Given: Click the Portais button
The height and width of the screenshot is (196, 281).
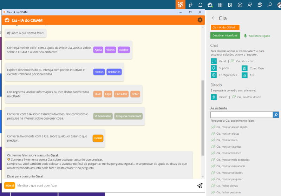Looking at the screenshot, I should click(99, 72).
